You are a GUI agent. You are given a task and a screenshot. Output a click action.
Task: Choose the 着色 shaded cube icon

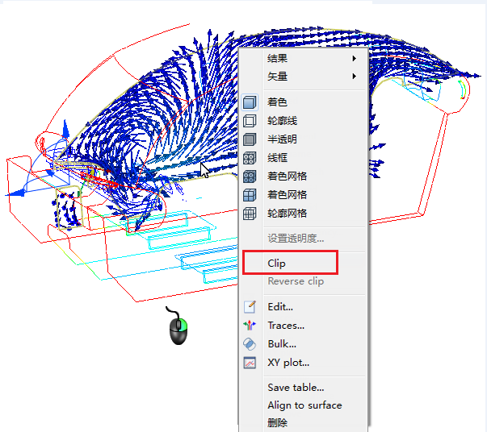pos(250,102)
